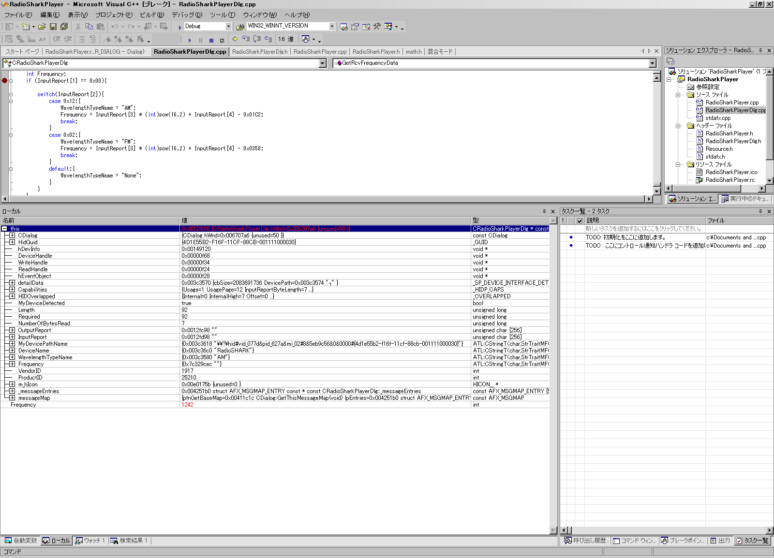Click the Cut scissors icon
Screen dimensions: 774x558
pos(78,27)
